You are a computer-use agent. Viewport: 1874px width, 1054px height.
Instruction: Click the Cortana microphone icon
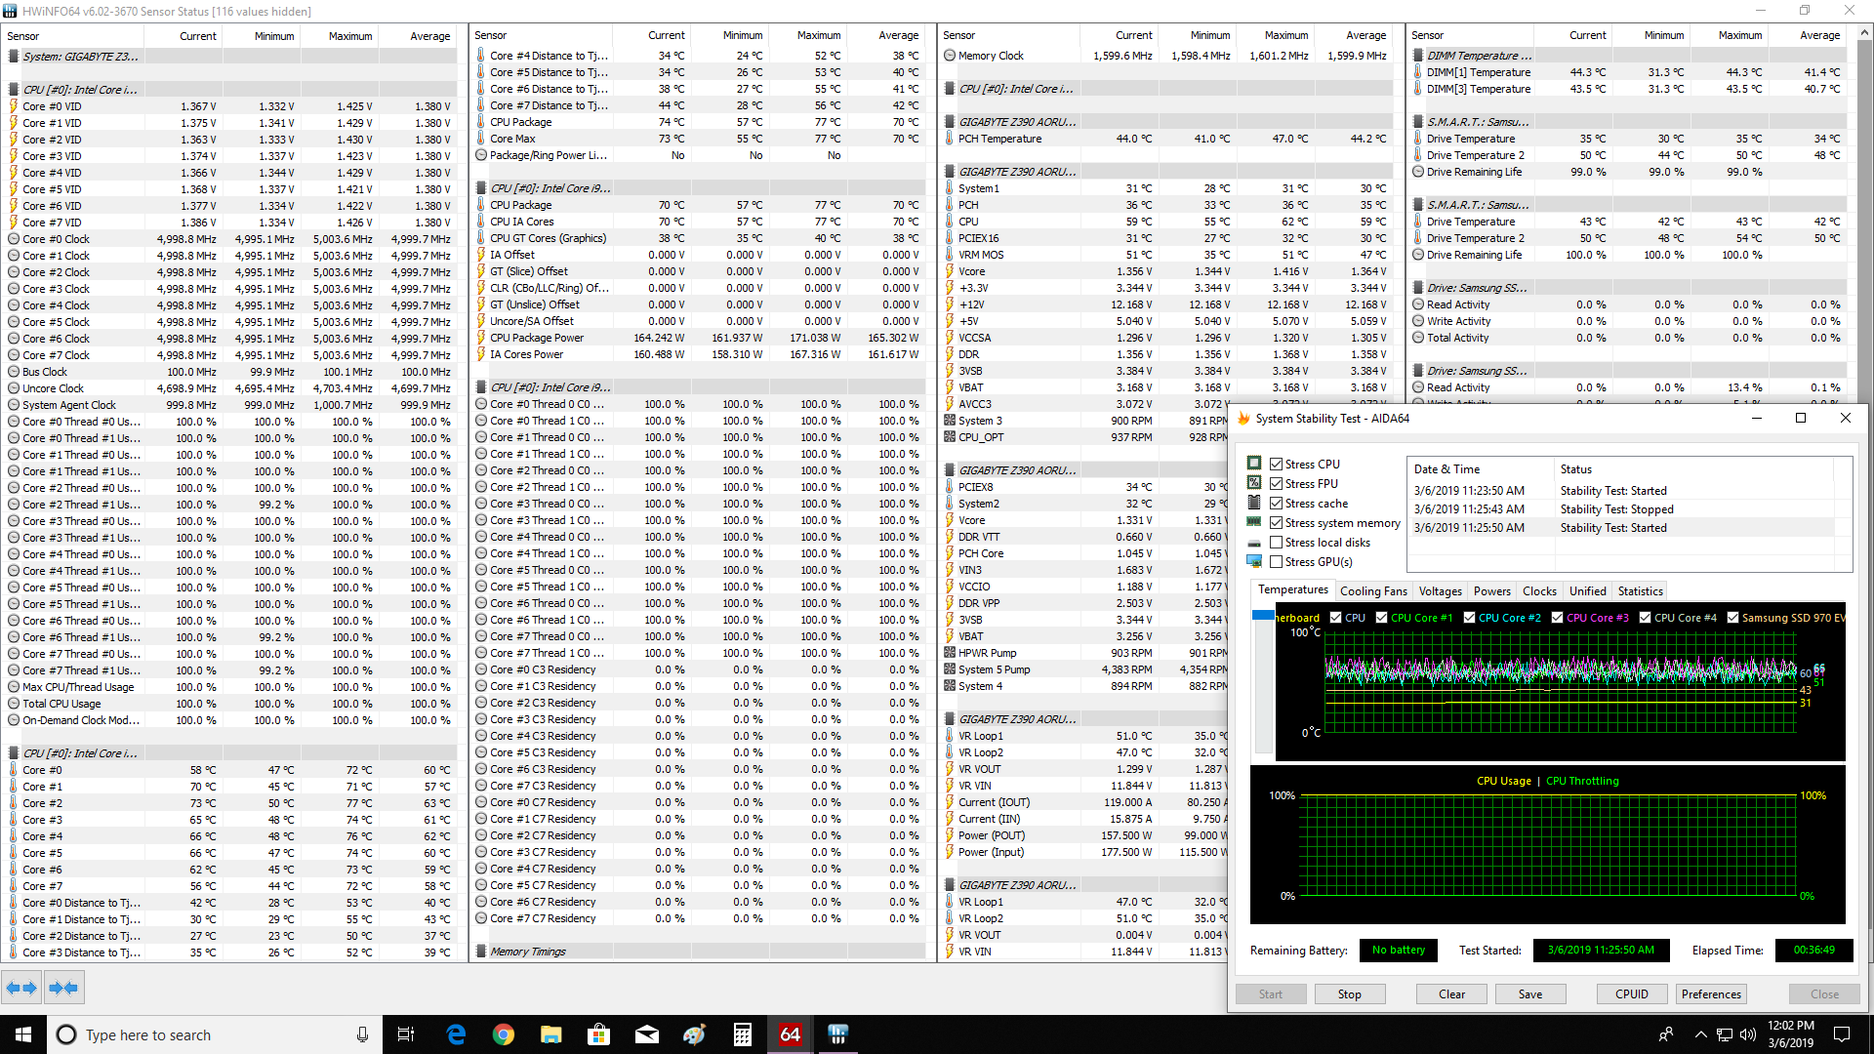coord(362,1034)
